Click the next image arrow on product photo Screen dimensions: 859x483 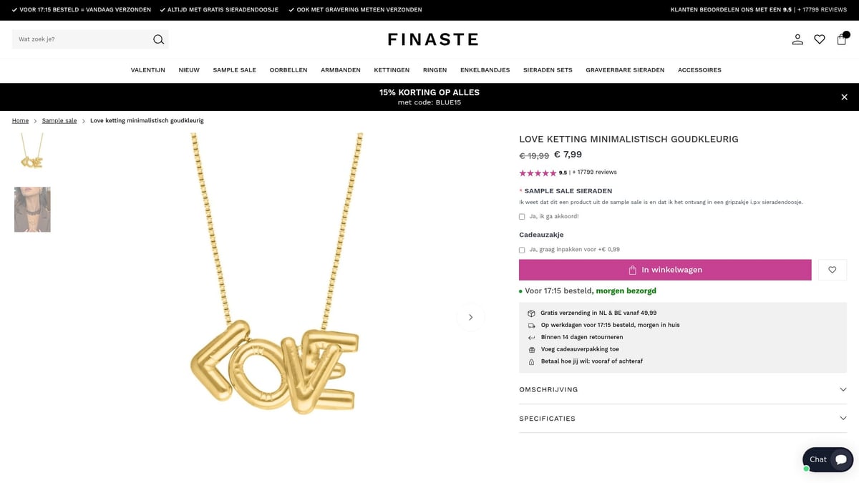(470, 316)
